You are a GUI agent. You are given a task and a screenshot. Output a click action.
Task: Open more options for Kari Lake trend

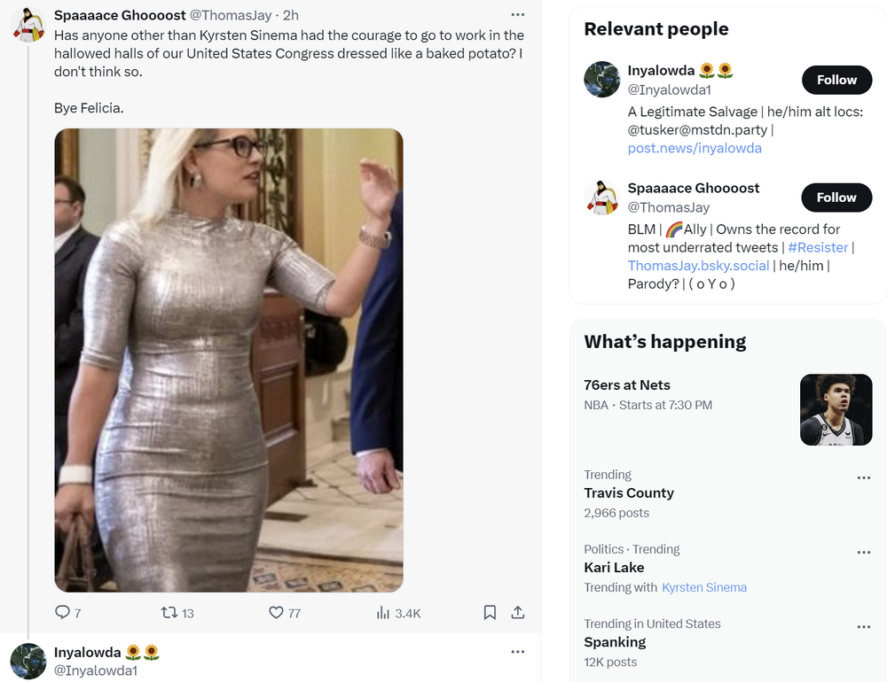(x=863, y=553)
